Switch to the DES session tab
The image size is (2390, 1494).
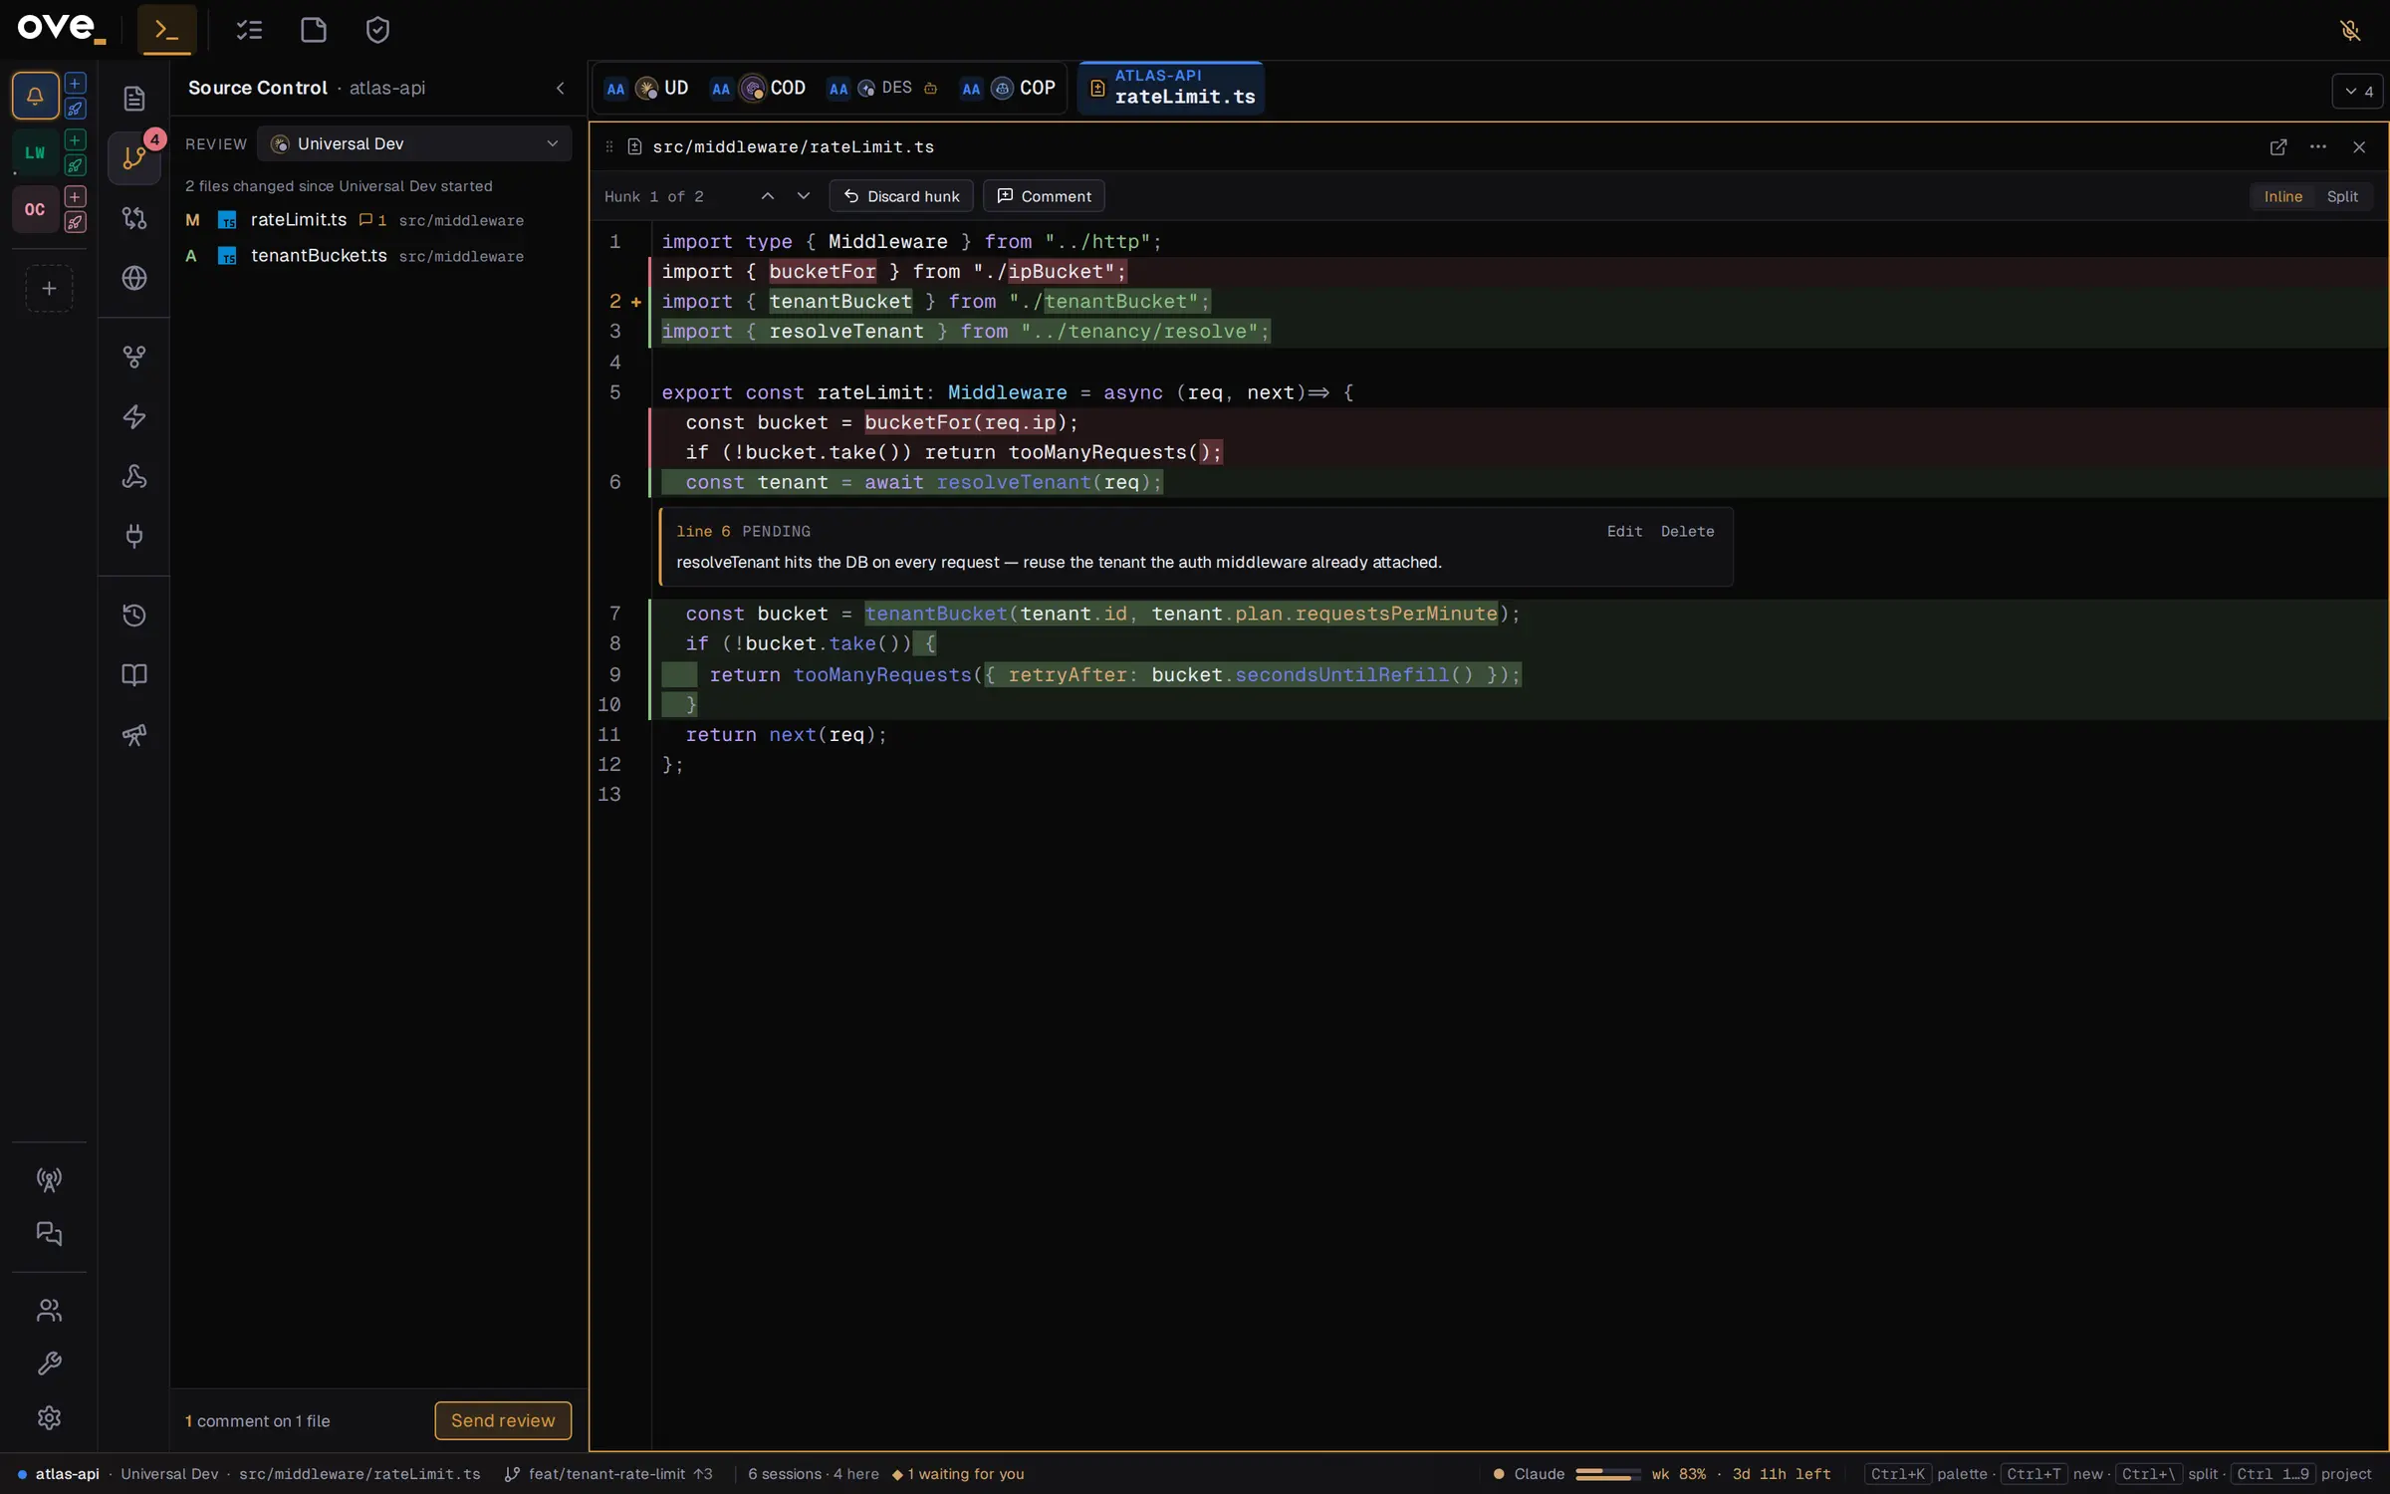882,88
